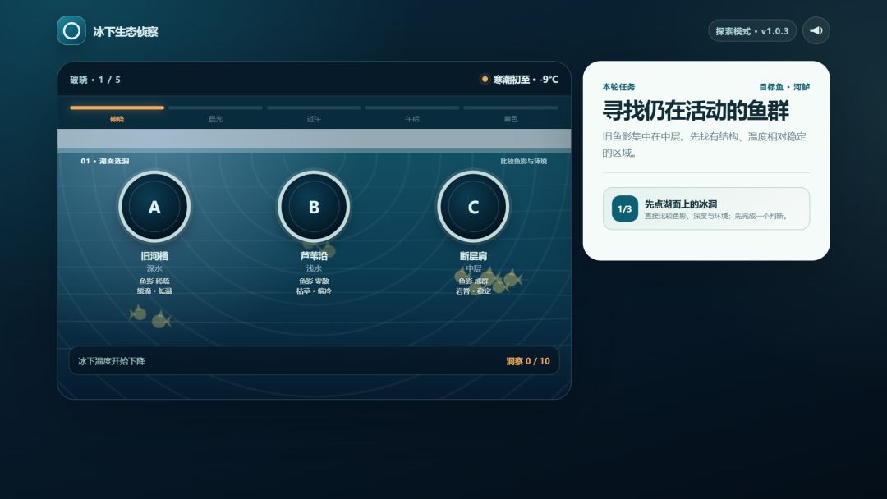The image size is (887, 499).
Task: Click the 探索模式 · v1.0.3 pill
Action: 751,31
